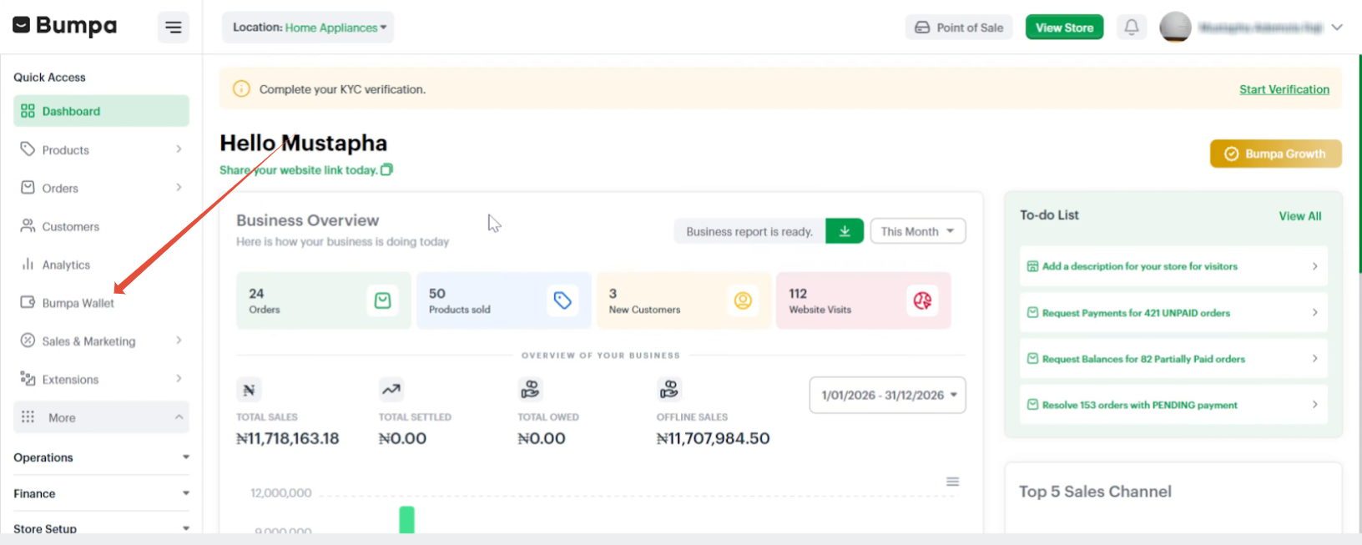Open Request Balances for 82 Partially Paid orders
The height and width of the screenshot is (545, 1362).
(x=1173, y=359)
